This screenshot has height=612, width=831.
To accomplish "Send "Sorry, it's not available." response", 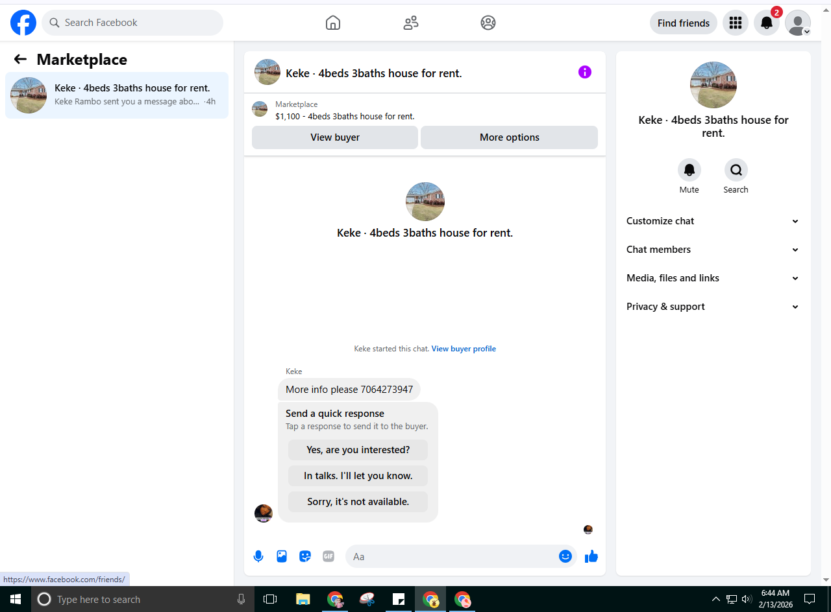I will click(358, 502).
